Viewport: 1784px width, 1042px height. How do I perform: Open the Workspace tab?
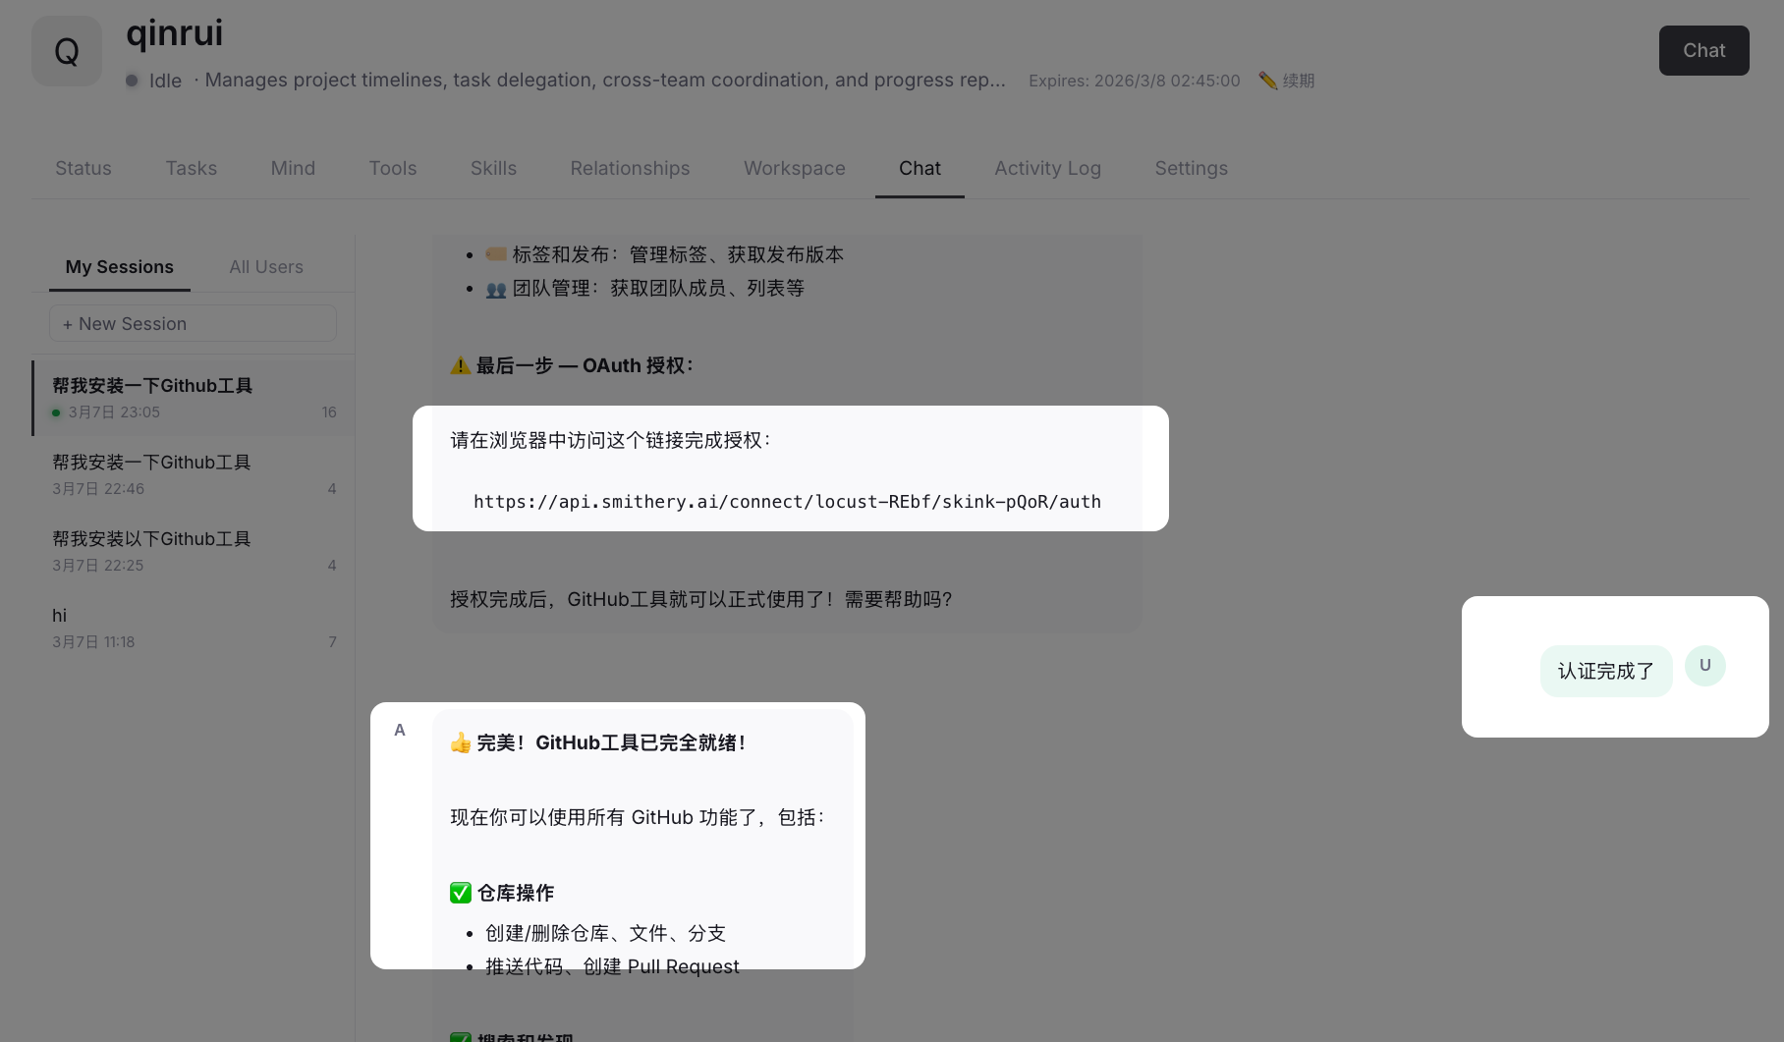click(x=795, y=168)
